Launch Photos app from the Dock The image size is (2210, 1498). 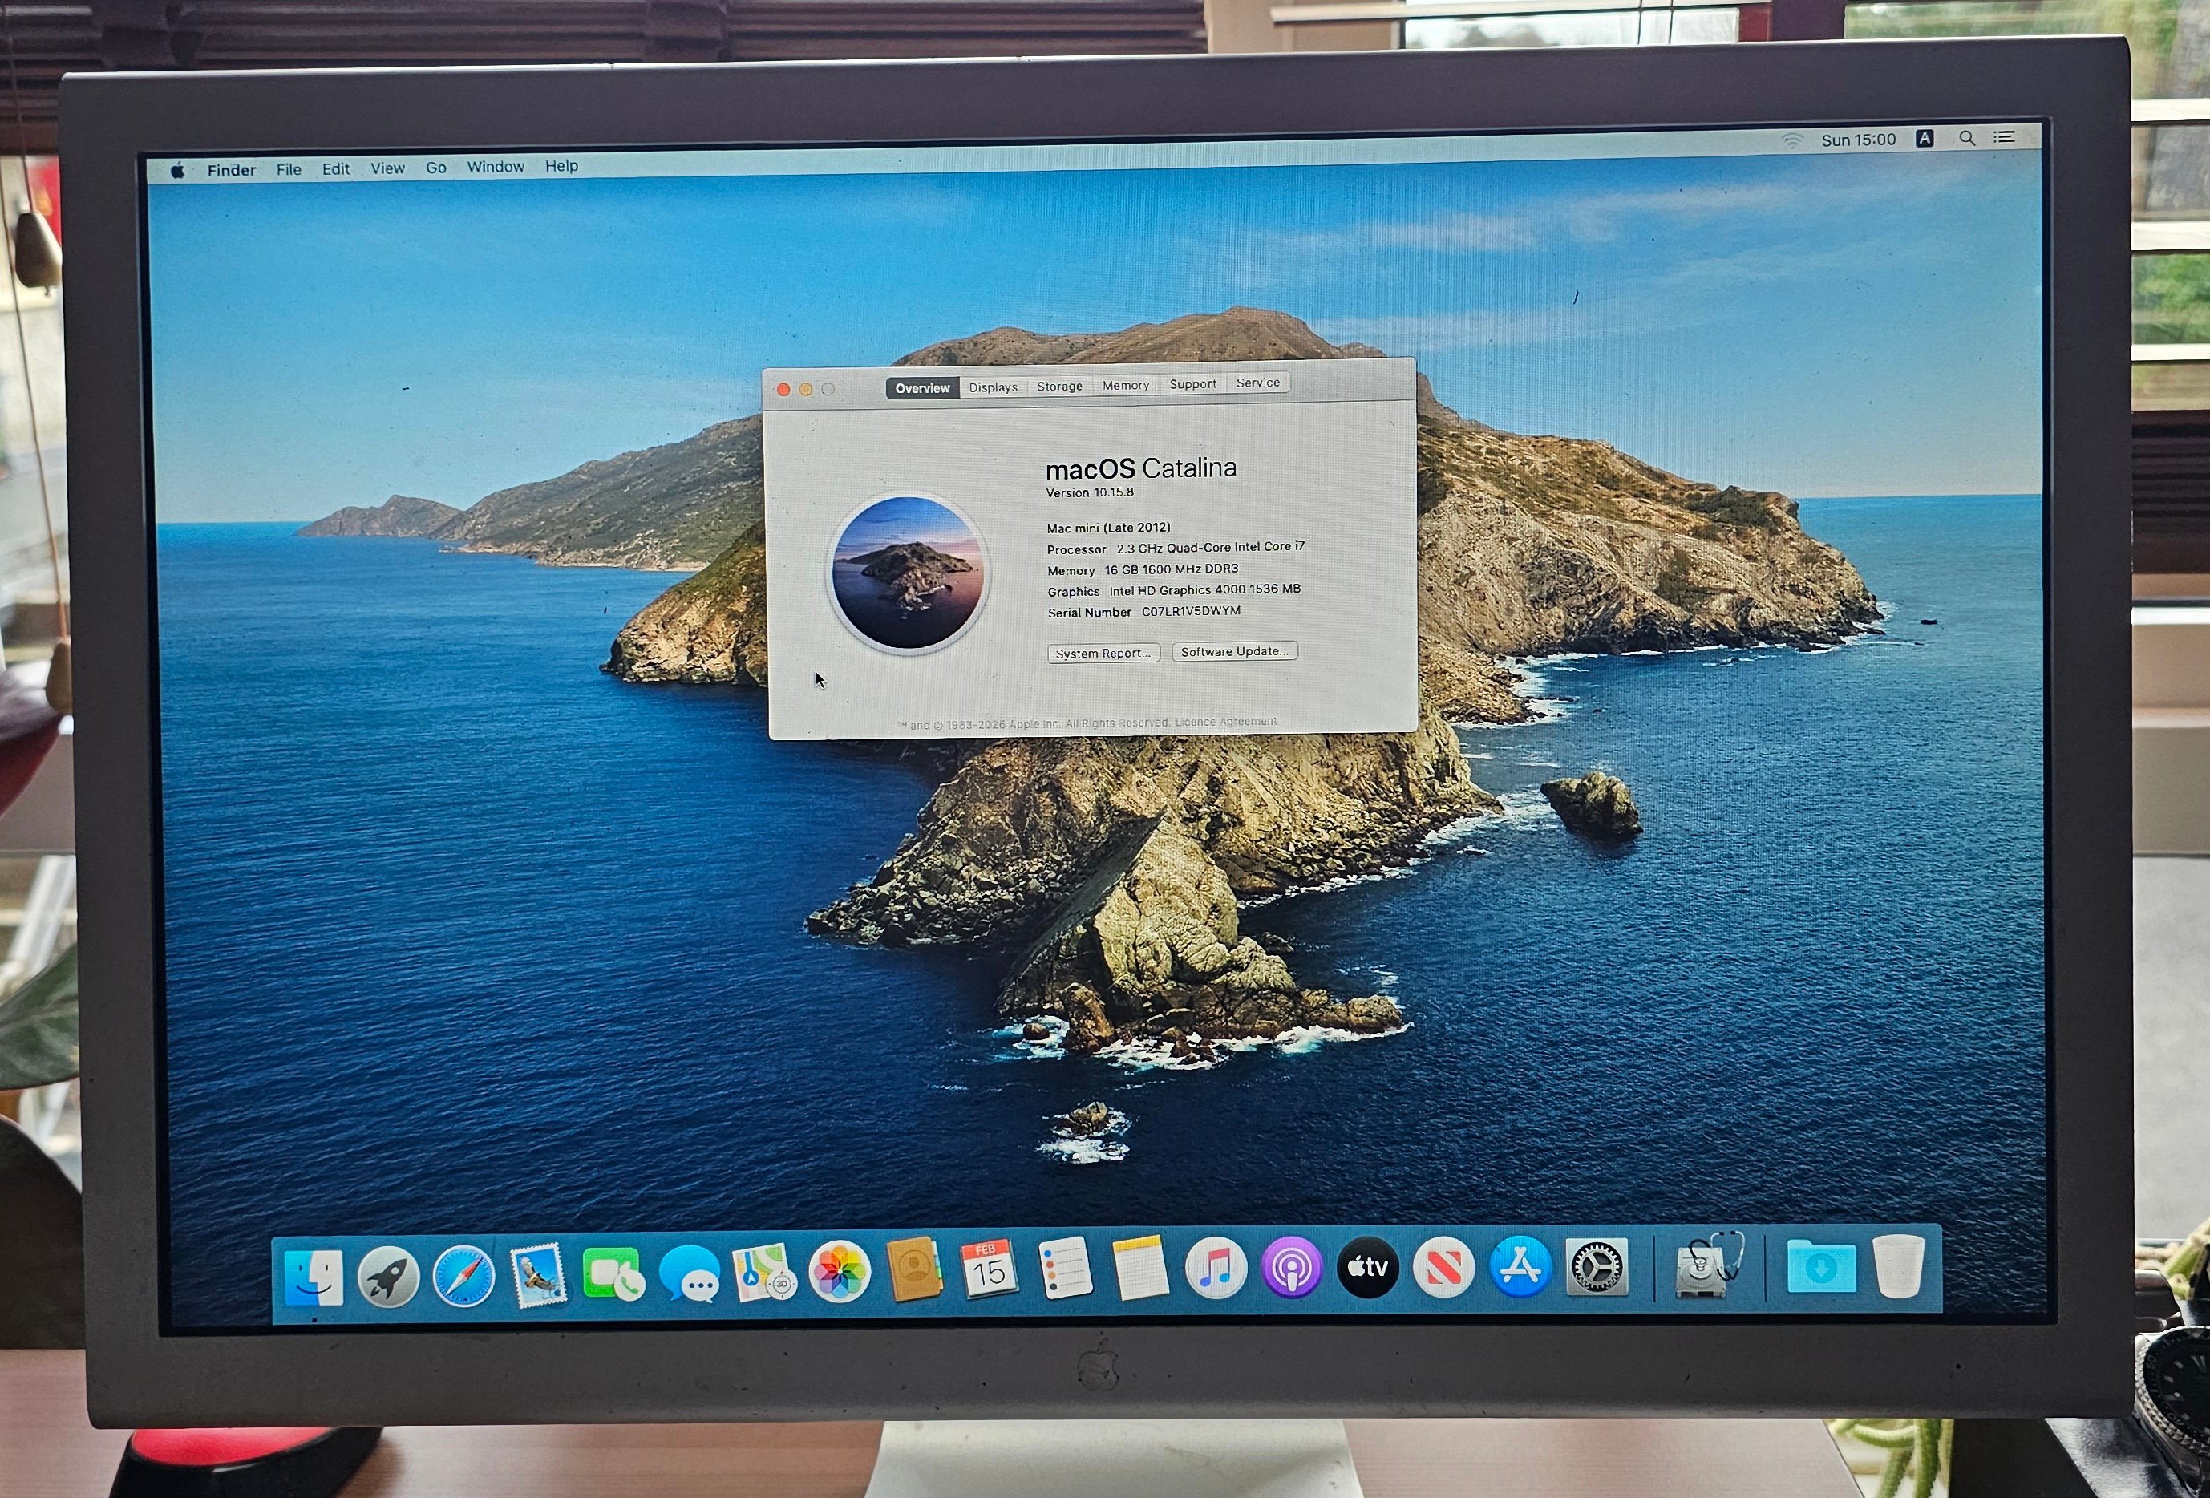click(839, 1271)
